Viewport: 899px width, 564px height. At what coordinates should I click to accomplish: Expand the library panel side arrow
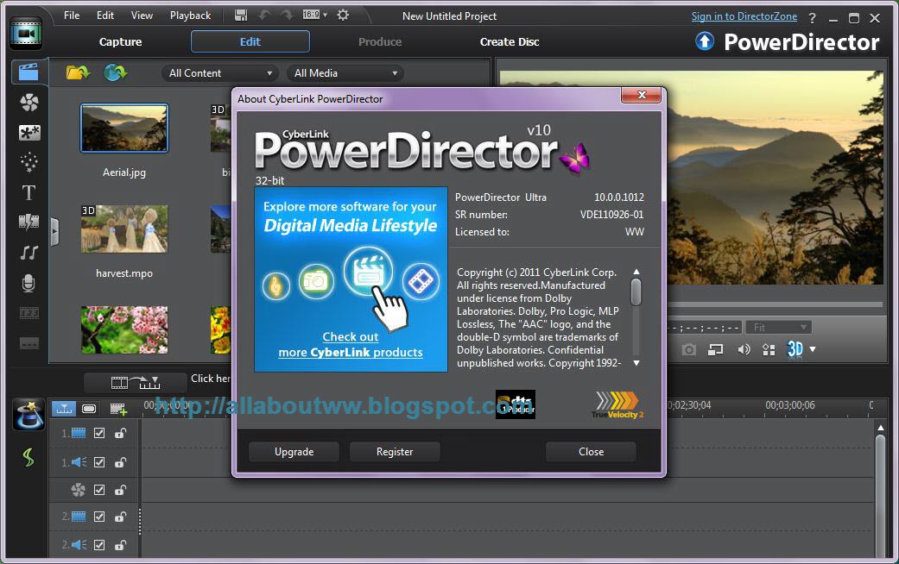click(54, 232)
